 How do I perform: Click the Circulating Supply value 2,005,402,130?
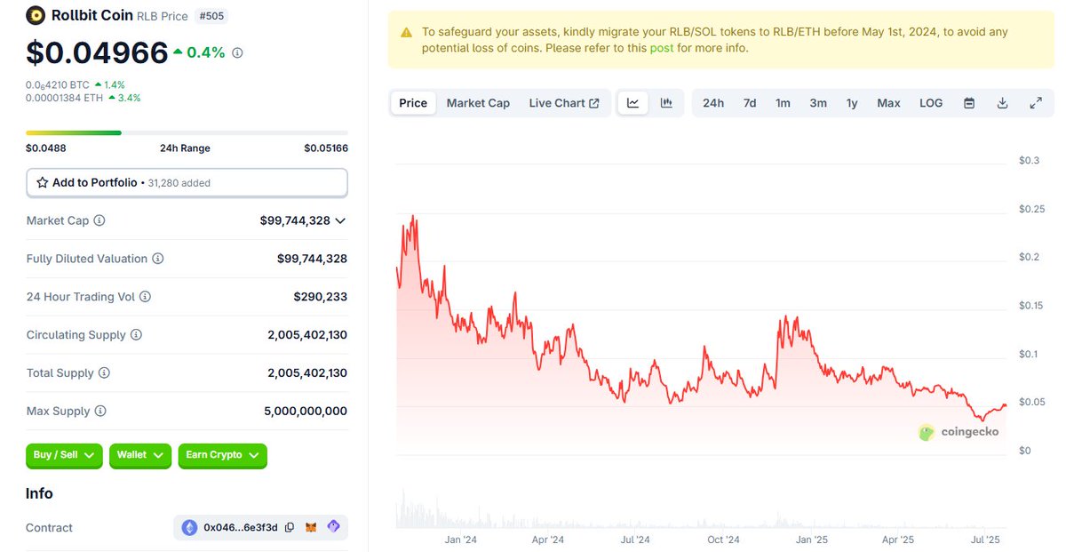tap(307, 335)
